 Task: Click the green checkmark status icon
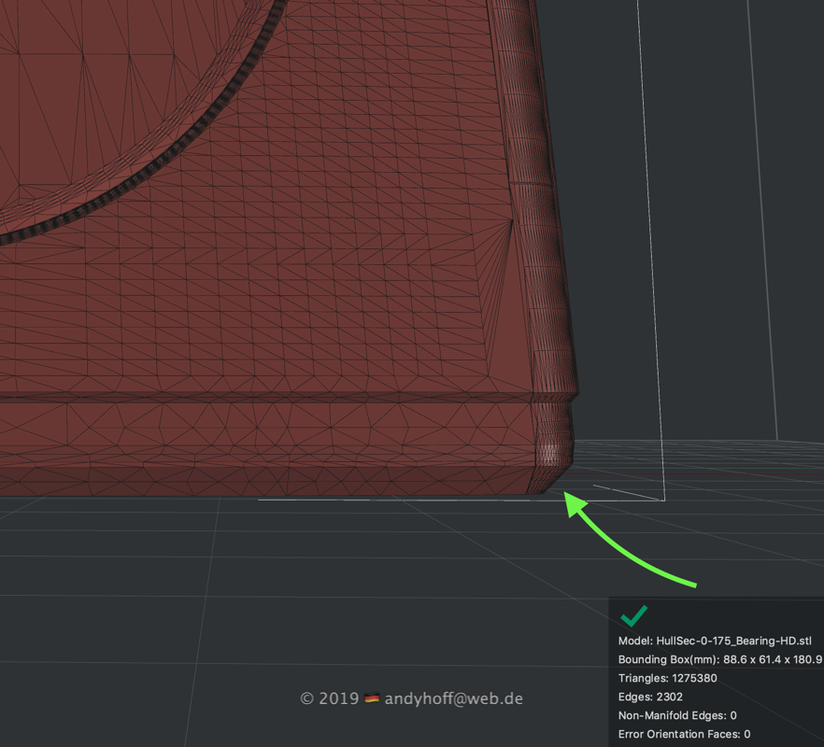[x=633, y=616]
